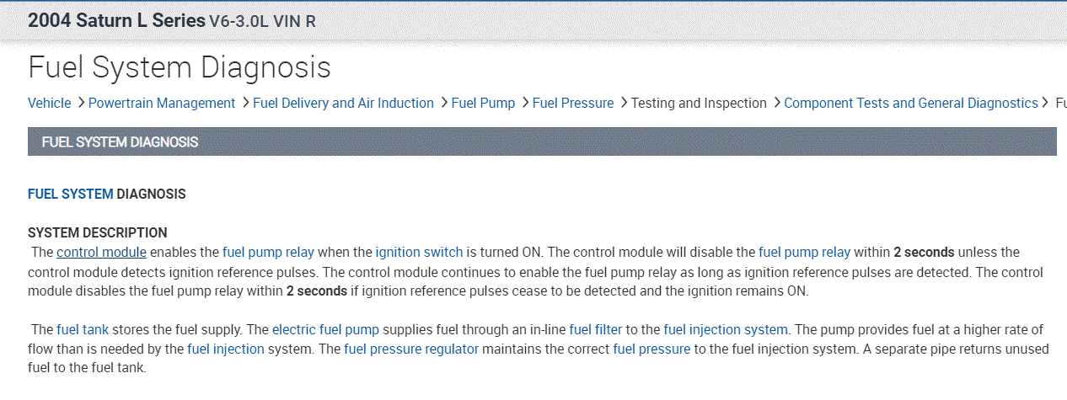Open the Powertrain Management breadcrumb
This screenshot has width=1067, height=400.
(162, 103)
